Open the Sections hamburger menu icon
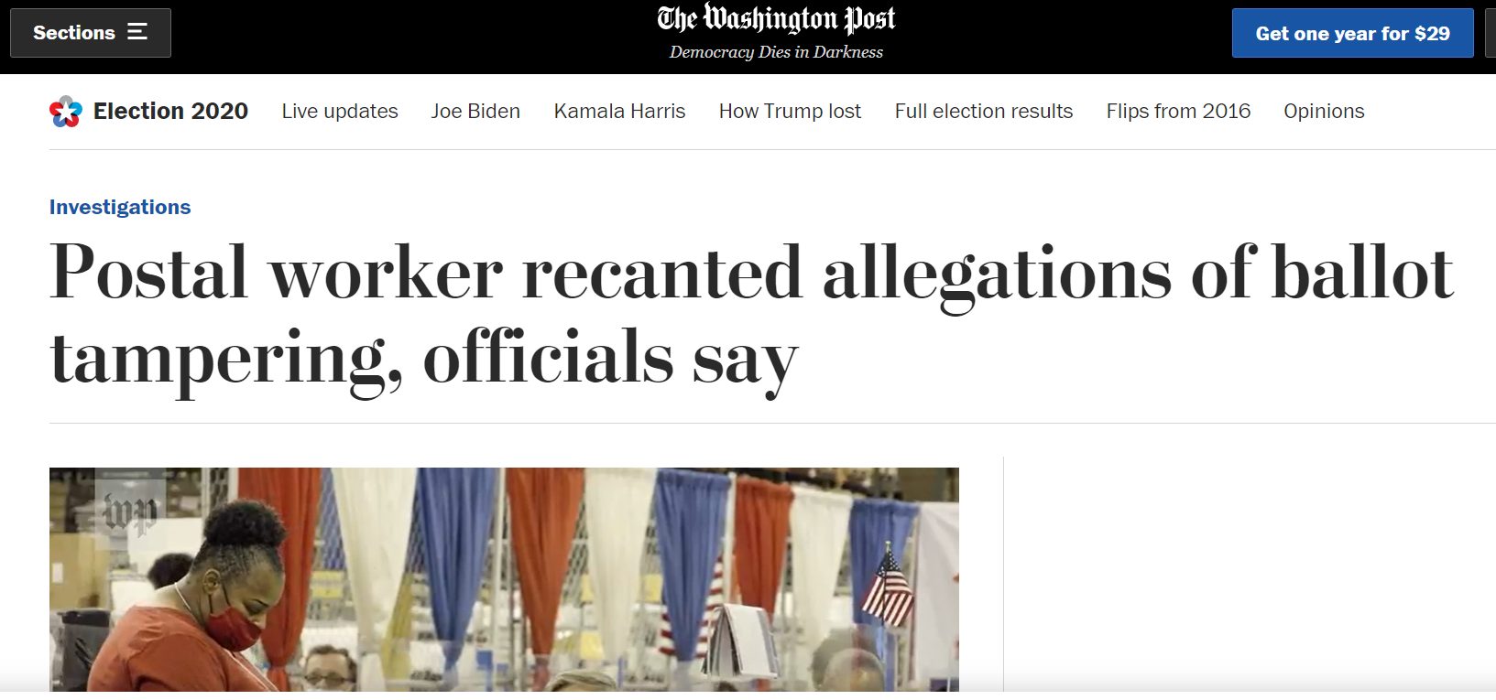This screenshot has height=700, width=1496. 137,33
